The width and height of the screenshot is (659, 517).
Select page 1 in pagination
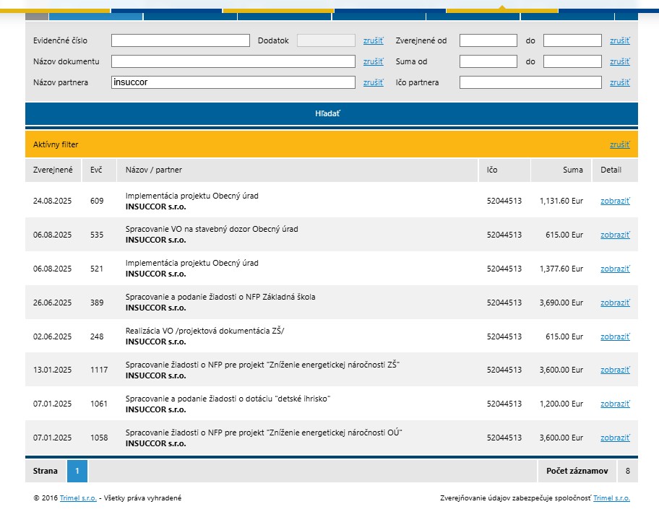pyautogui.click(x=77, y=471)
